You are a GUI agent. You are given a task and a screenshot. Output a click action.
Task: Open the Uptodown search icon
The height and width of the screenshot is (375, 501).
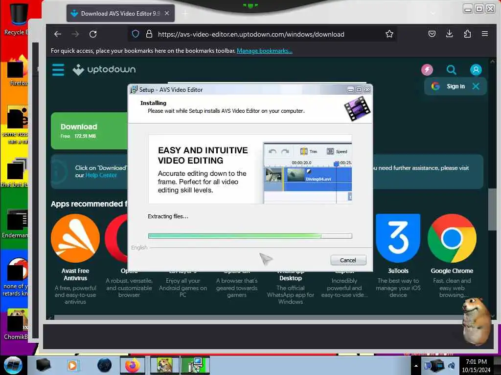pos(451,69)
